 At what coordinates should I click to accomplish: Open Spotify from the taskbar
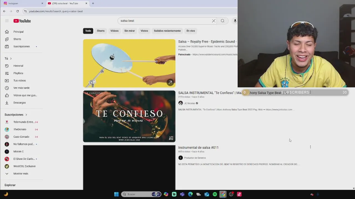[x=215, y=194]
